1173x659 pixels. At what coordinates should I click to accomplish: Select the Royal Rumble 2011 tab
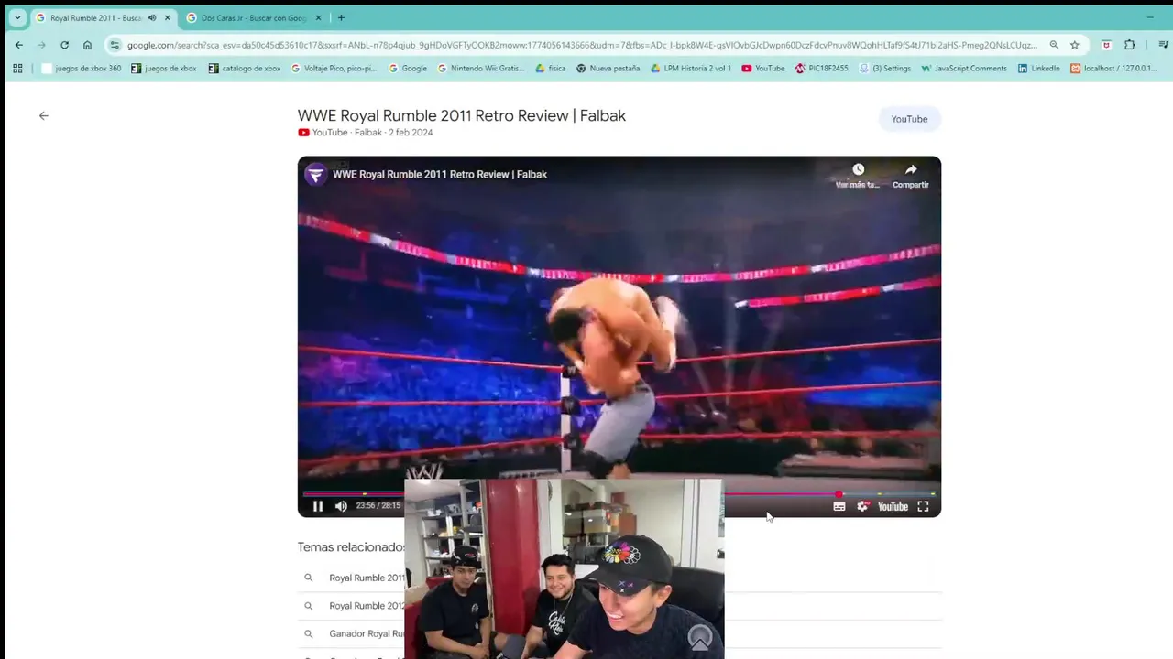(95, 17)
